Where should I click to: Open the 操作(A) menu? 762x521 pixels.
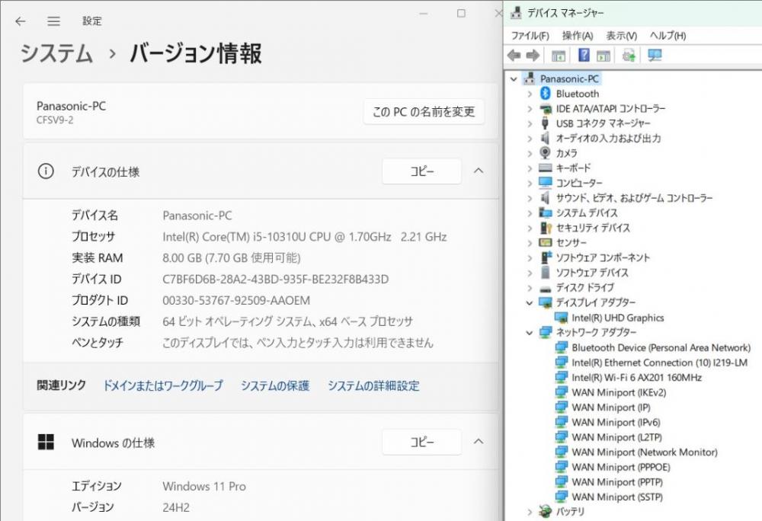coord(578,36)
